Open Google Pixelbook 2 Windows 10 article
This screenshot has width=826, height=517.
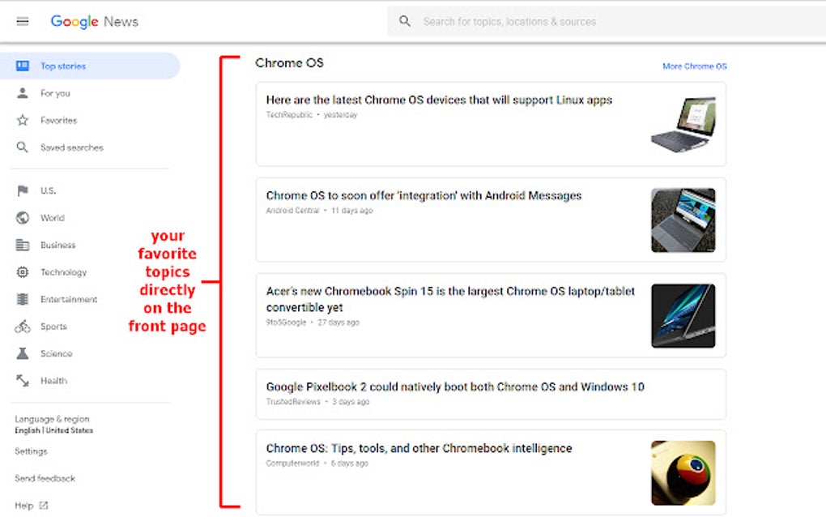[455, 387]
